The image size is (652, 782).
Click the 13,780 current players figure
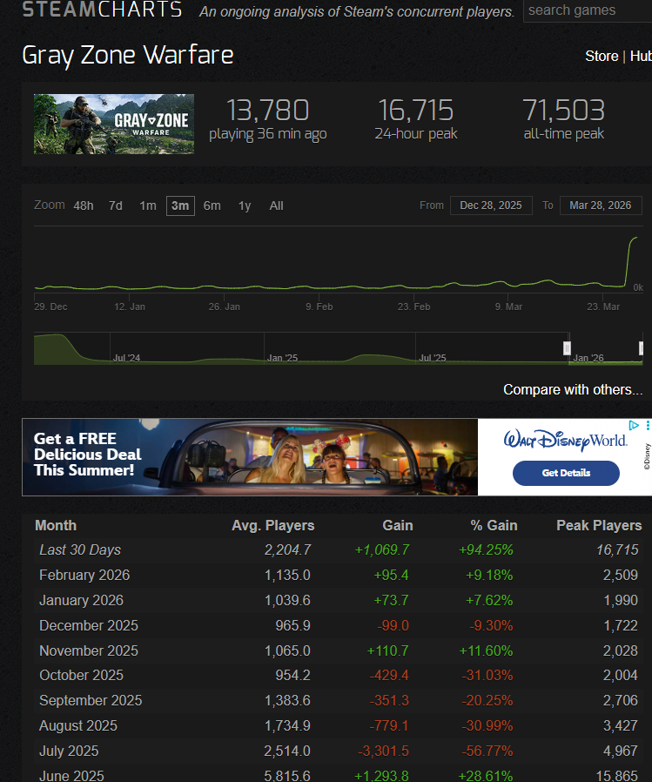[x=268, y=110]
